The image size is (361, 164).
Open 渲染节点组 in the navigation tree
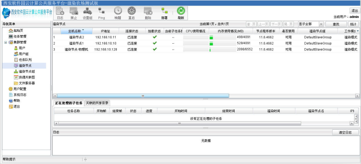coord(24,72)
